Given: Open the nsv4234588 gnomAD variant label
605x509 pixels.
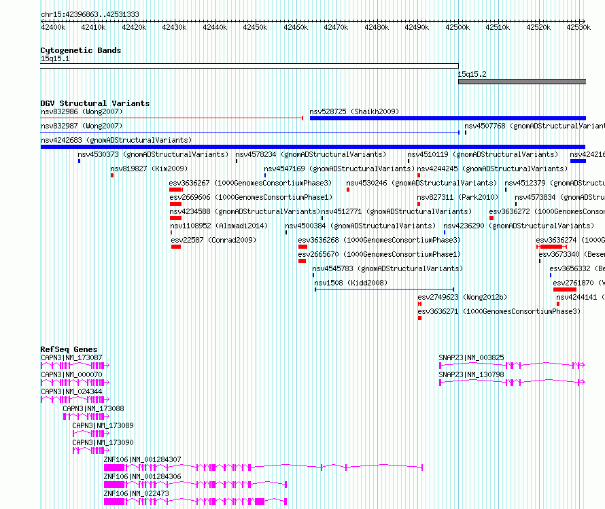Looking at the screenshot, I should pos(245,212).
